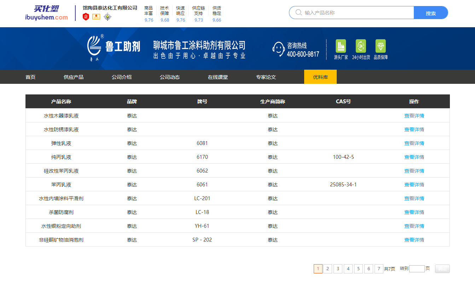View details for 硅改性苯丙乳液
Screen dimensions: 475x284
coord(414,171)
